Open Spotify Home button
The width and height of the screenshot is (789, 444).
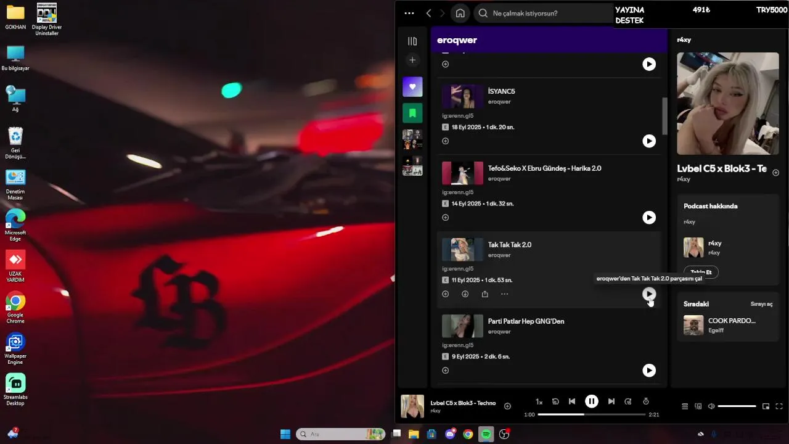(x=460, y=13)
